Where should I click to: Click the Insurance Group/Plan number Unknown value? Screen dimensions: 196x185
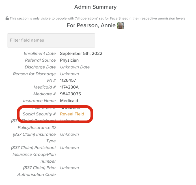(x=69, y=148)
